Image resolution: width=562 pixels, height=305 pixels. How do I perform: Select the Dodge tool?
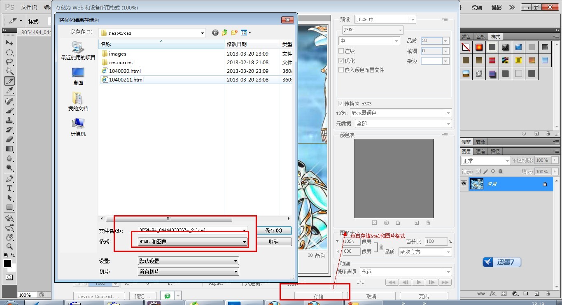point(9,168)
